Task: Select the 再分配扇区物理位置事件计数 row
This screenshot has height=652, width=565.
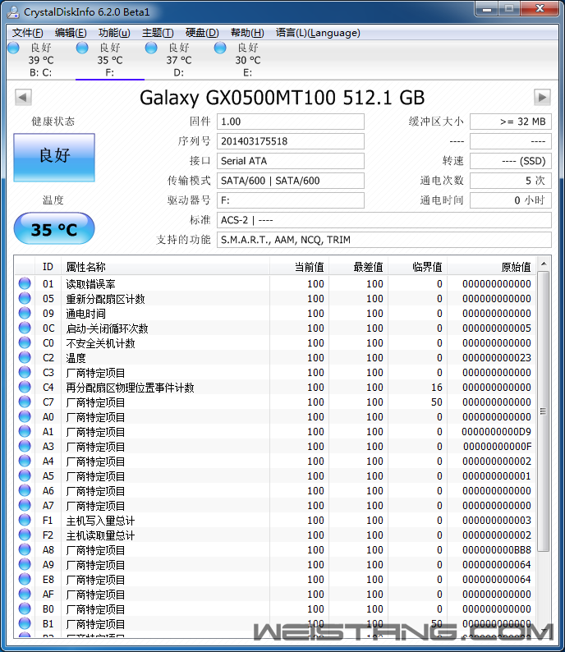Action: point(275,388)
